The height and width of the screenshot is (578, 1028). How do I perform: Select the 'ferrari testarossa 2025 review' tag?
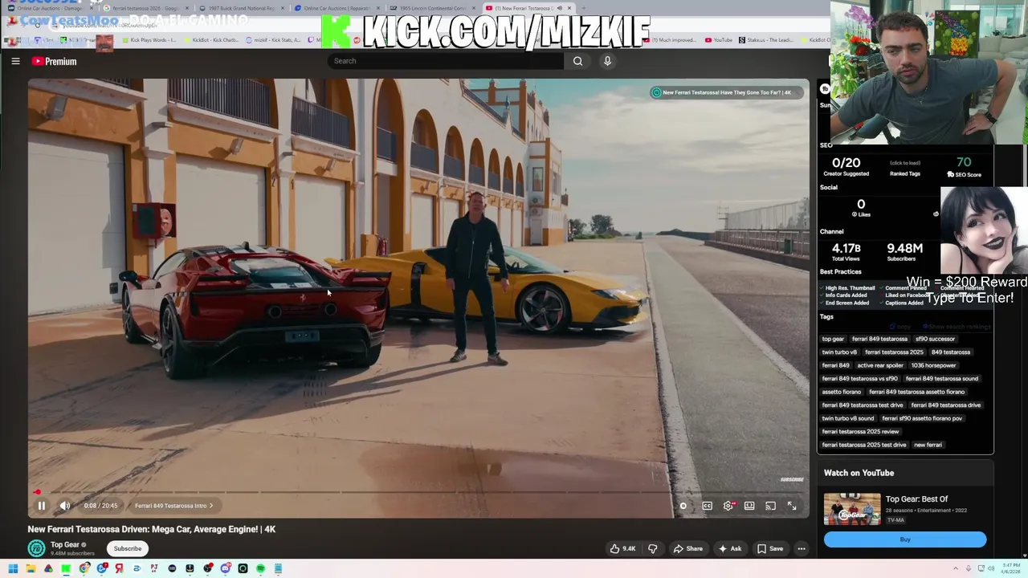pos(860,432)
